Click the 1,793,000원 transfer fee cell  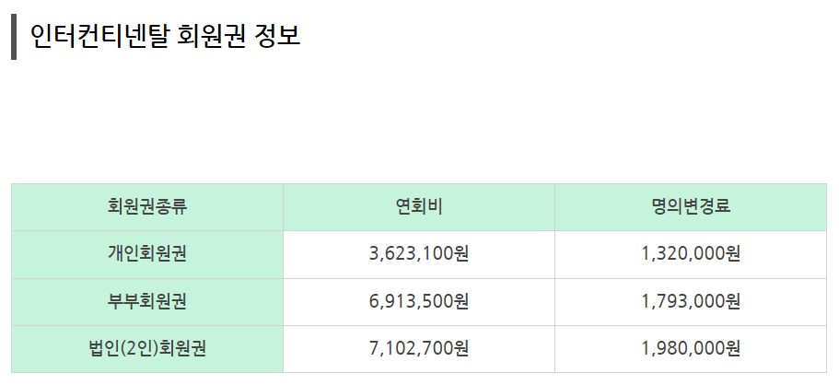click(691, 302)
